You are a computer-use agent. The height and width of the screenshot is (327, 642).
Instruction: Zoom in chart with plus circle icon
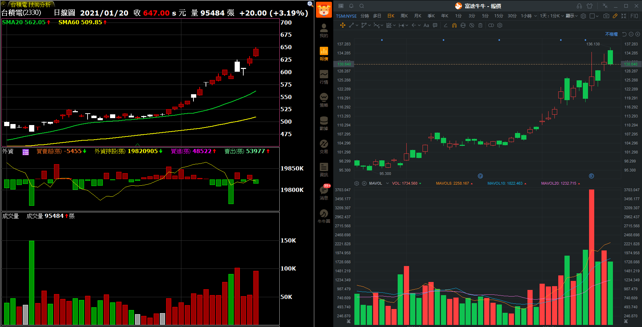coord(638,34)
